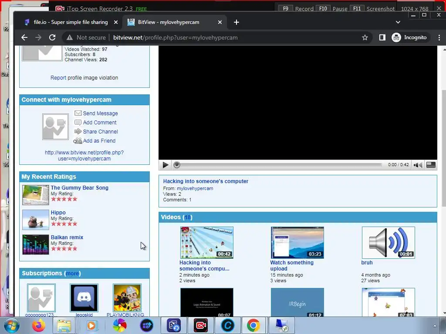Click the Balkan remix thumbnail
Image resolution: width=446 pixels, height=334 pixels.
(36, 244)
